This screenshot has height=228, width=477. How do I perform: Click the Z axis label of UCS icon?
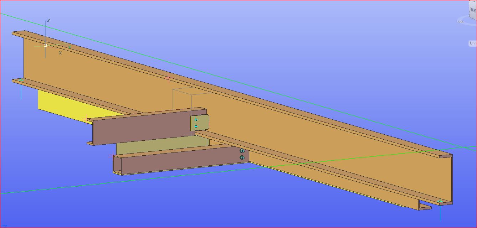coord(48,21)
